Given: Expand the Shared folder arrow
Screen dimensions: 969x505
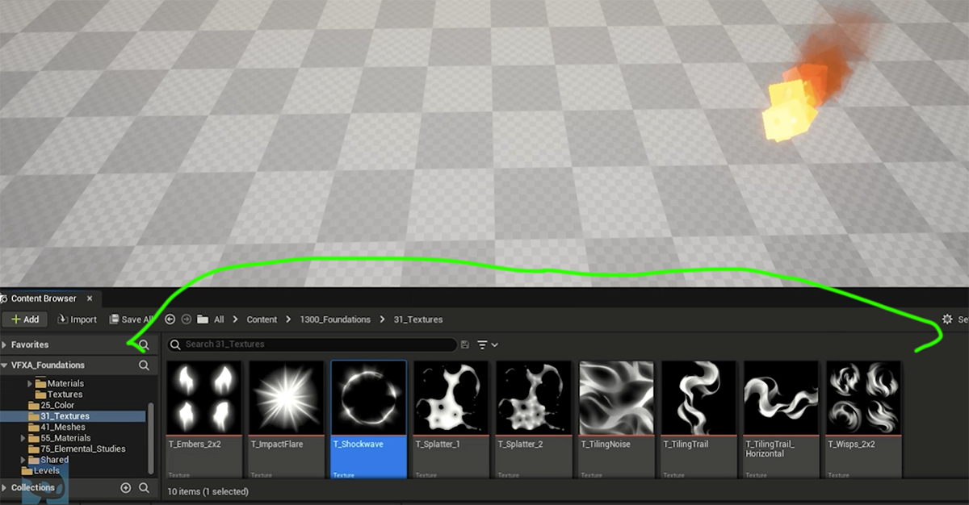Looking at the screenshot, I should (23, 460).
